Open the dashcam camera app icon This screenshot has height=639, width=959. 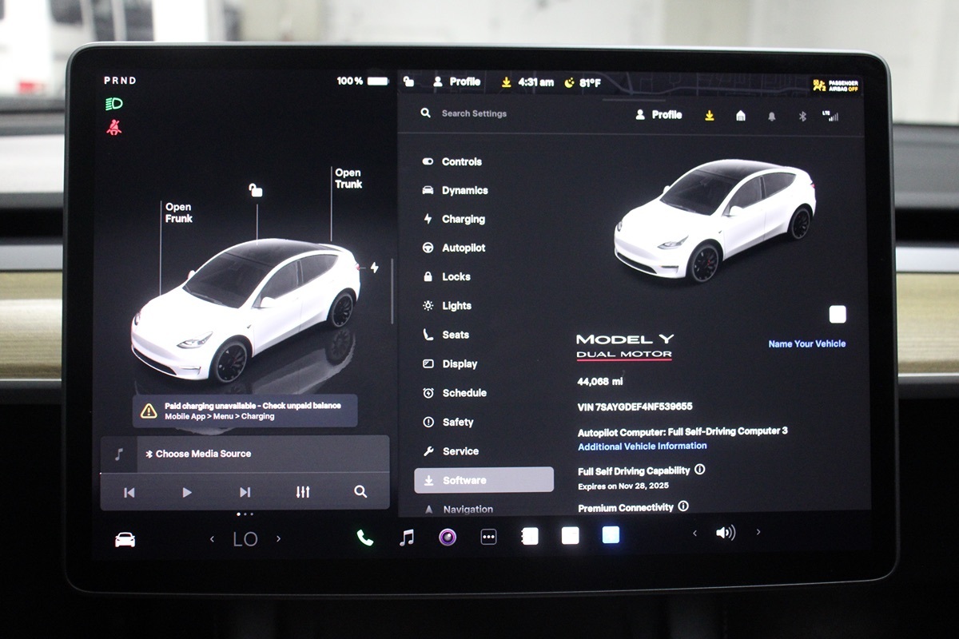[448, 537]
